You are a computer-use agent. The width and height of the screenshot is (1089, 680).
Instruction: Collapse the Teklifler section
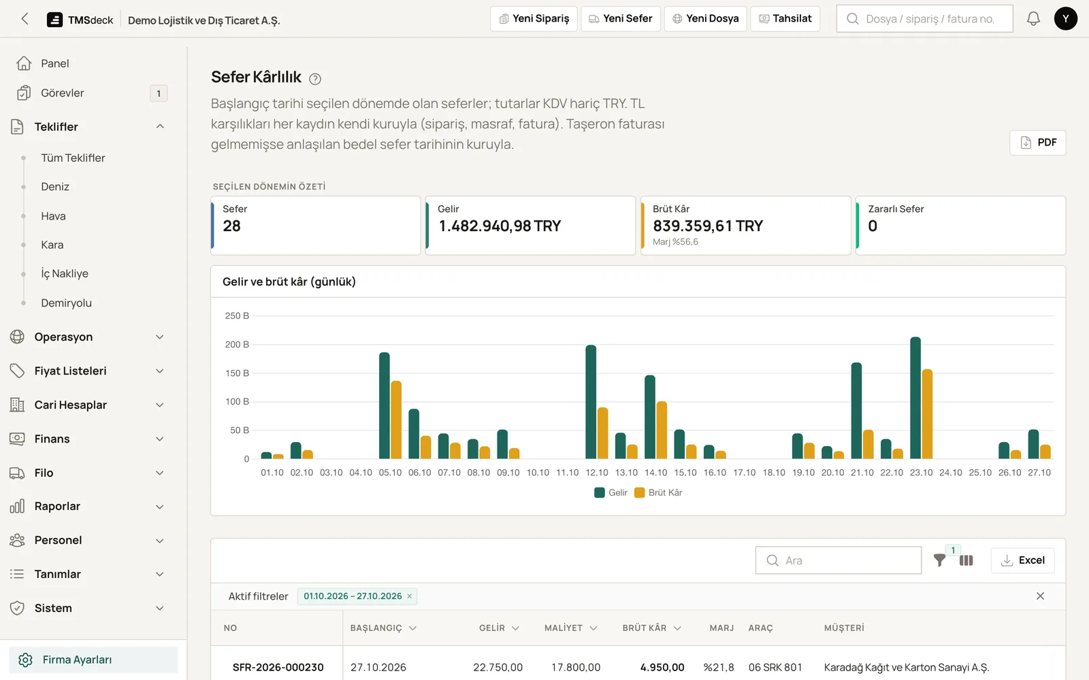point(160,126)
